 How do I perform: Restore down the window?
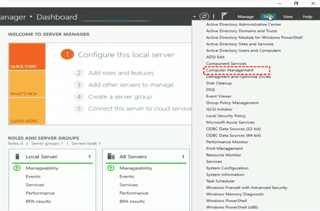click(x=296, y=4)
